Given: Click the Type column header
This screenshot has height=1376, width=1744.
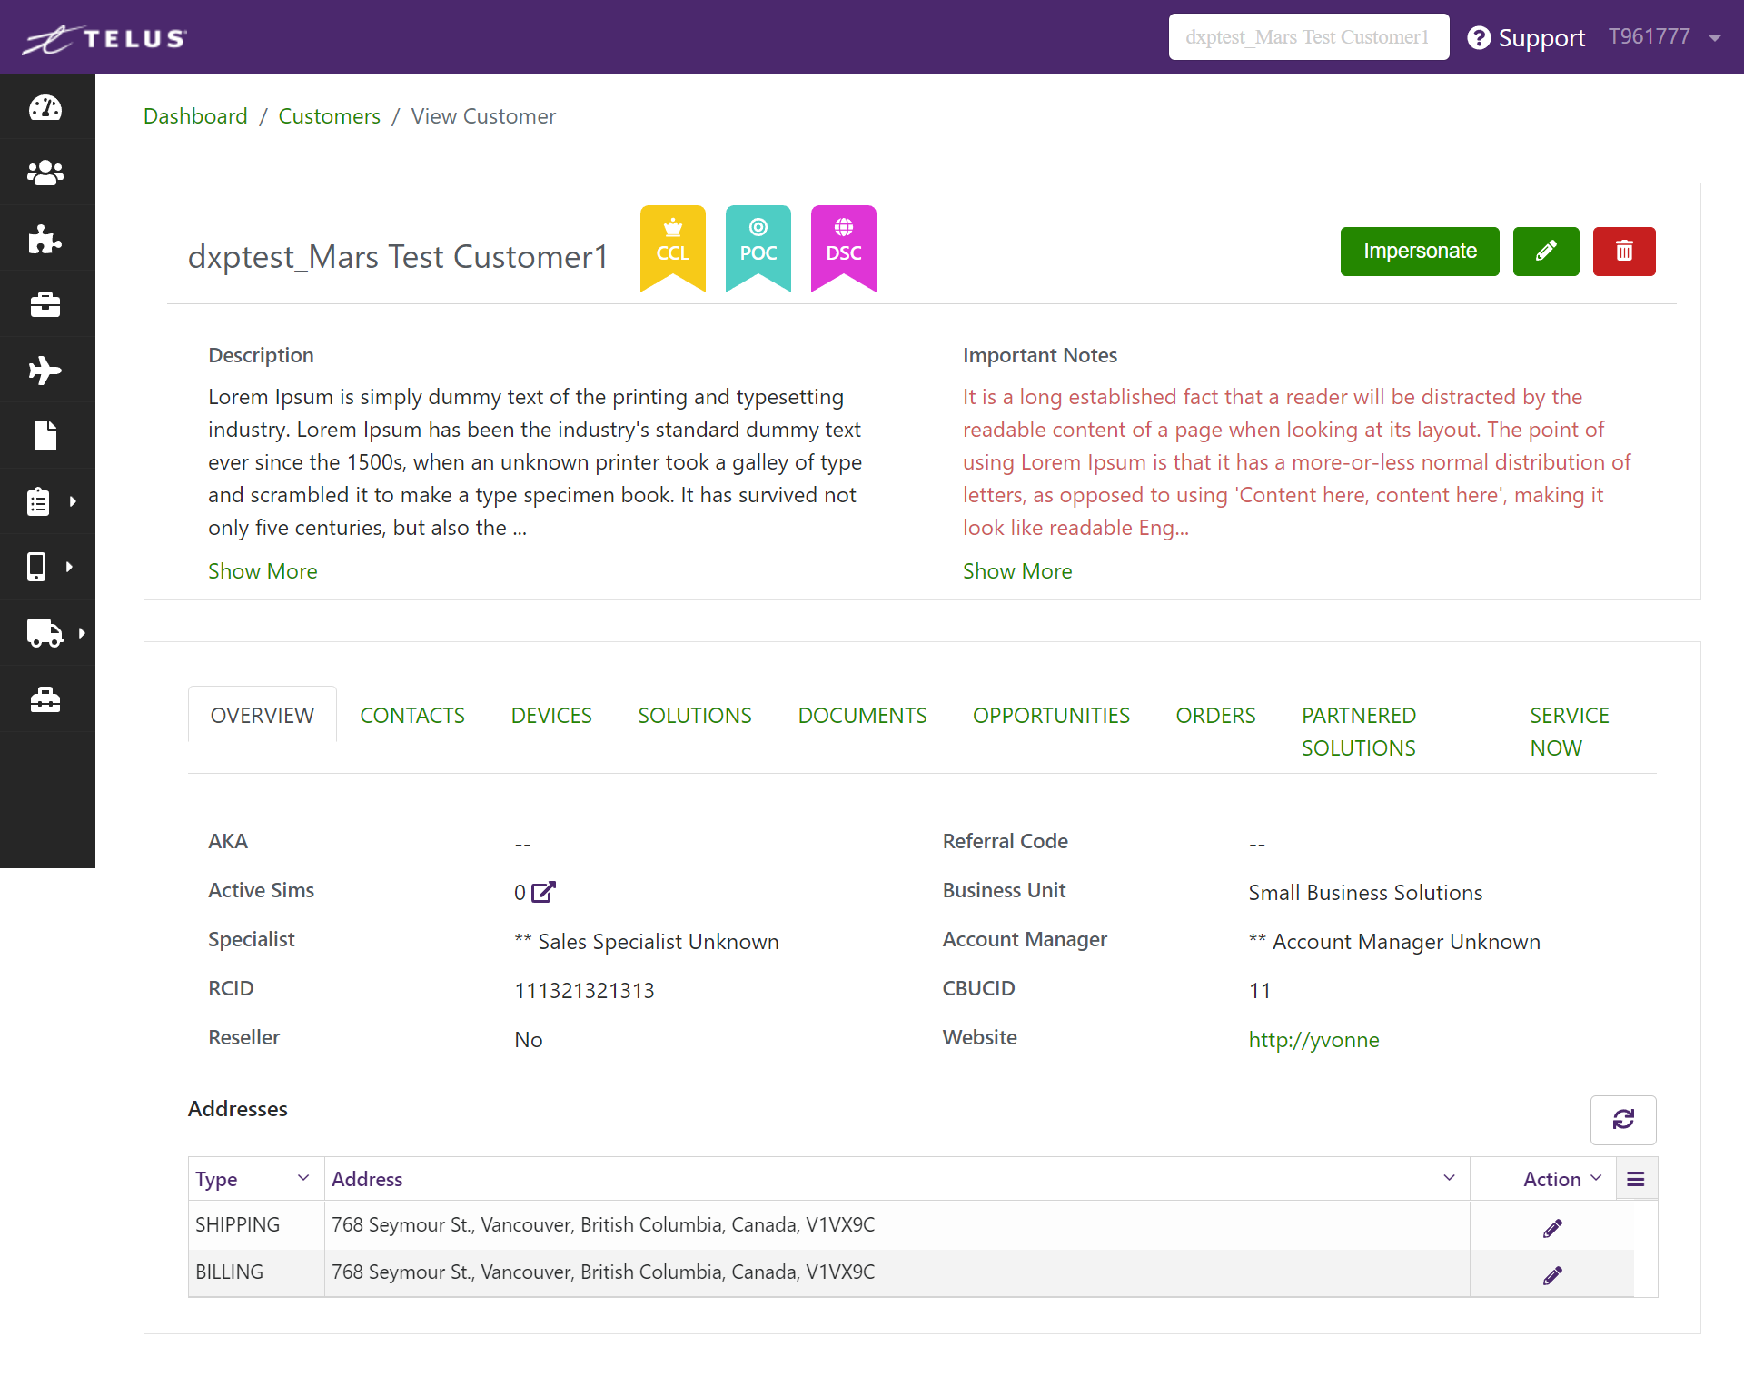Looking at the screenshot, I should 255,1179.
